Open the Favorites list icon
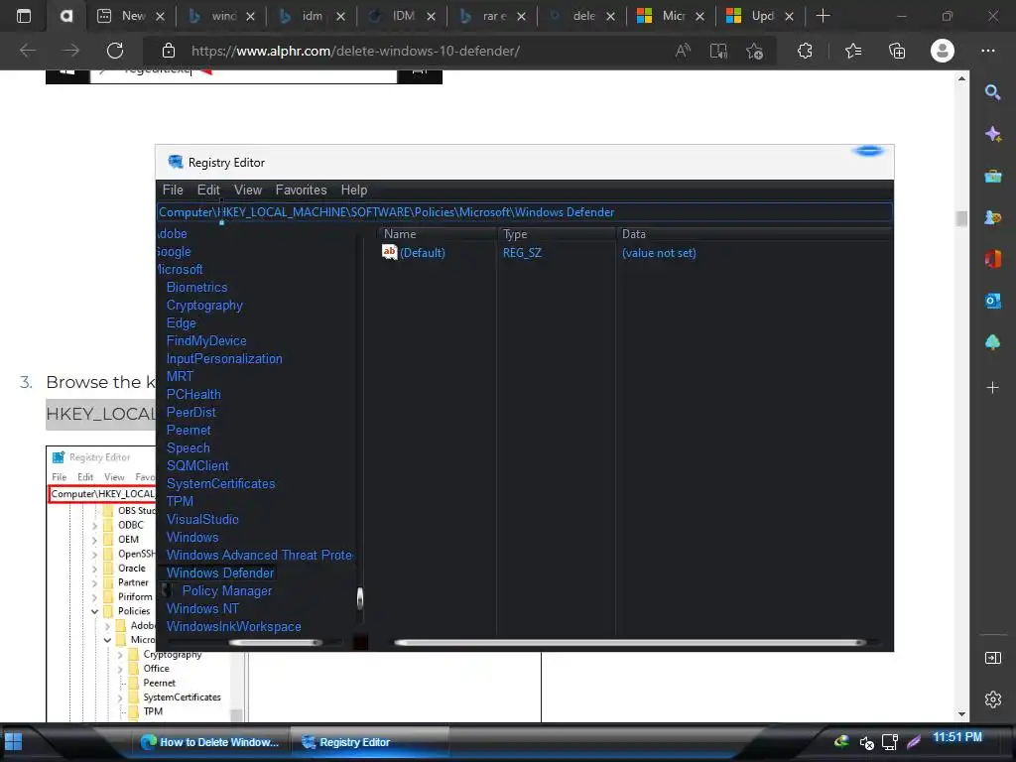1016x762 pixels. click(853, 51)
